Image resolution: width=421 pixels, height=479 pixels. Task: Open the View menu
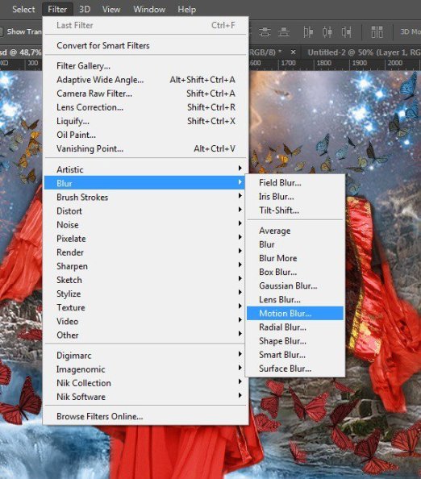[111, 9]
